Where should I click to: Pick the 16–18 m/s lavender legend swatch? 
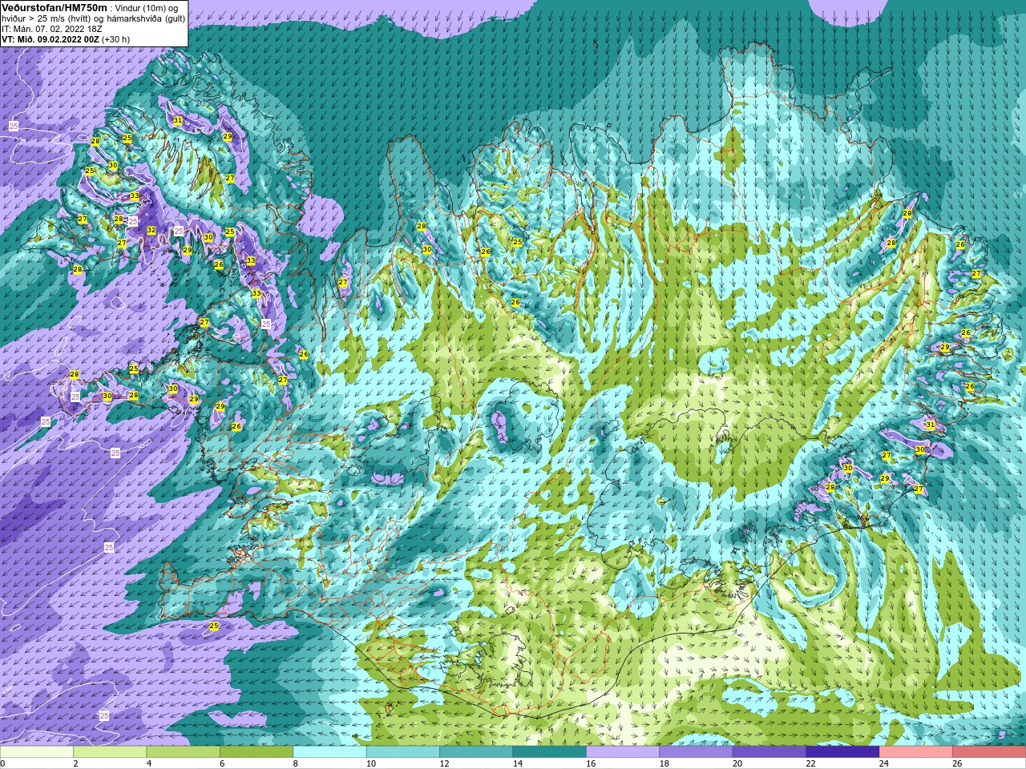point(623,752)
